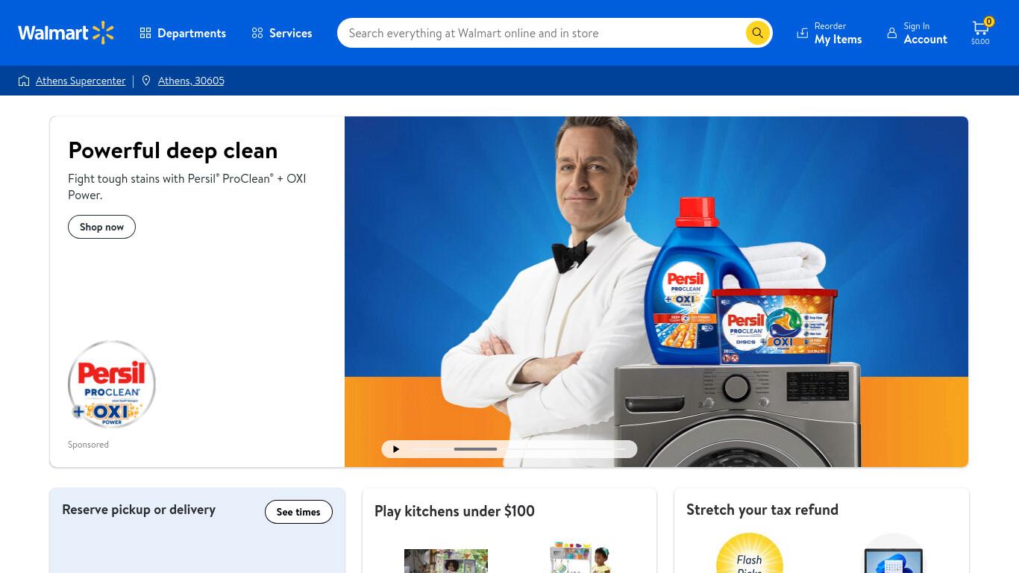The height and width of the screenshot is (573, 1019).
Task: Select the Flash Picks yellow badge
Action: click(750, 554)
